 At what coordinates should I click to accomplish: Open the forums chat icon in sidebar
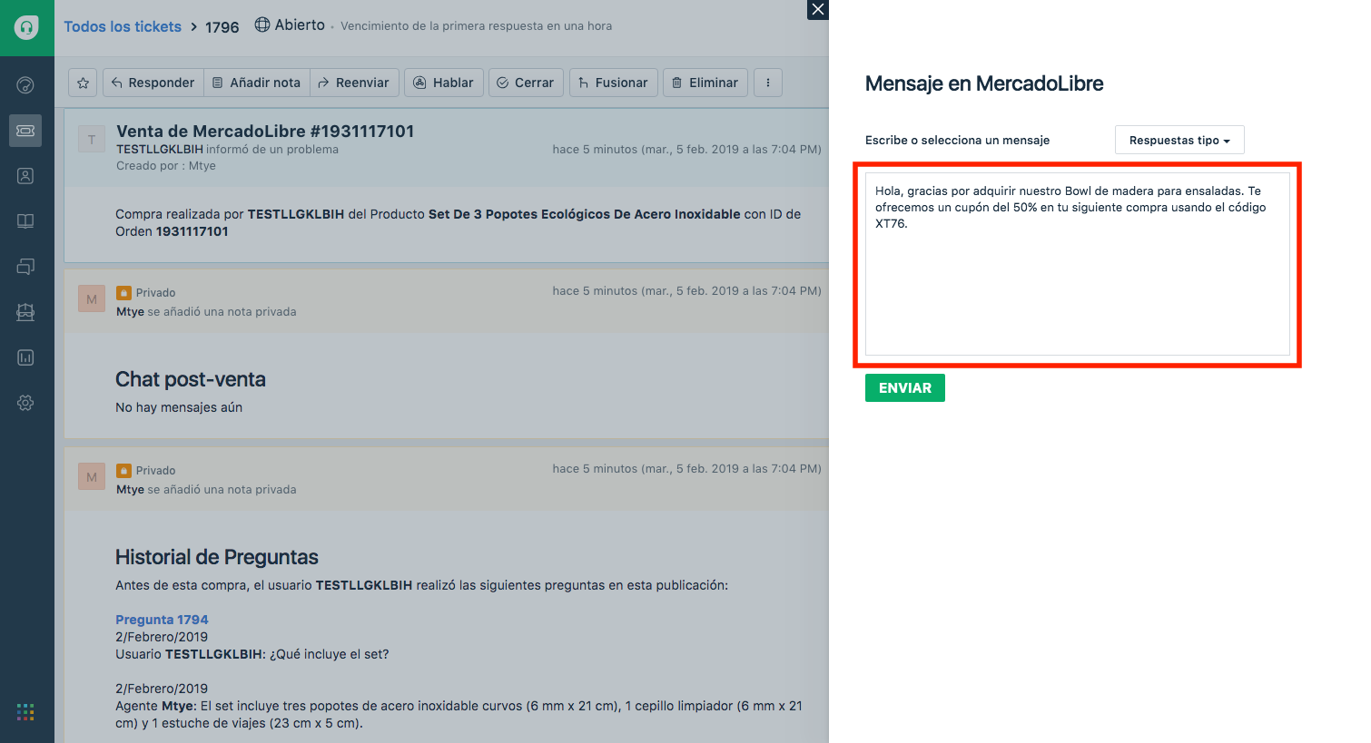point(25,267)
